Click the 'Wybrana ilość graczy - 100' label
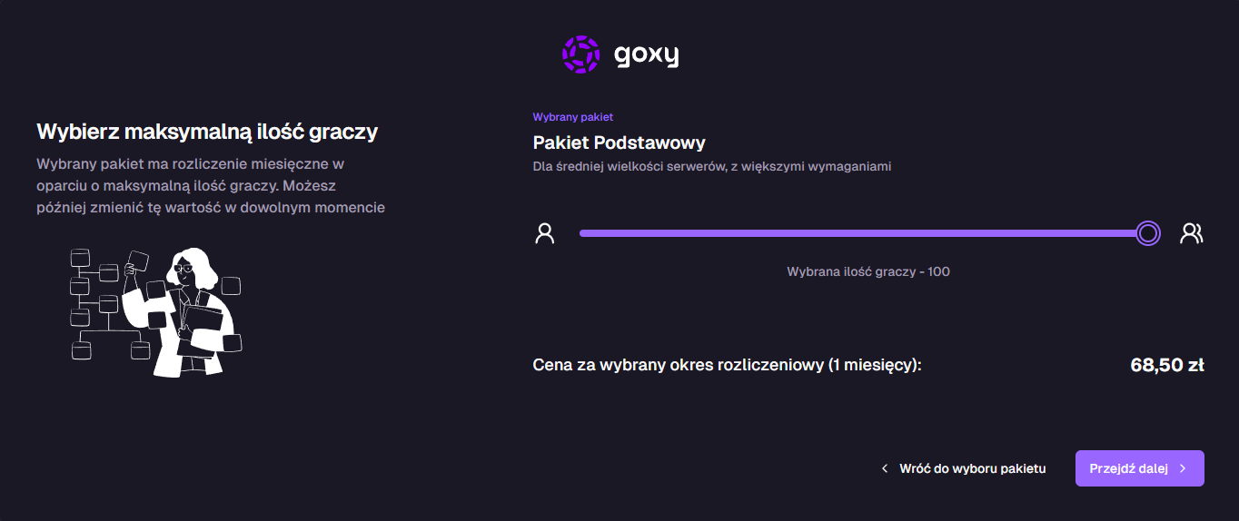 click(x=867, y=271)
